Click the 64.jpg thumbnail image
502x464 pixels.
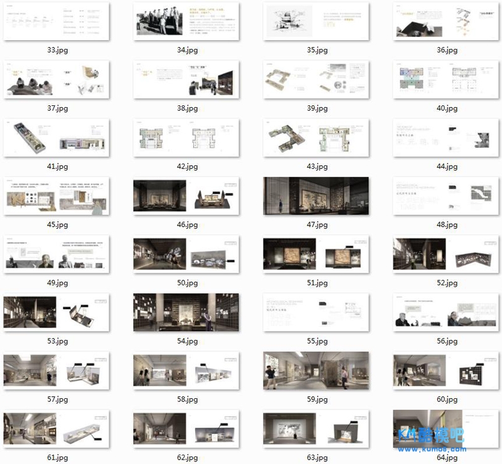click(x=447, y=429)
